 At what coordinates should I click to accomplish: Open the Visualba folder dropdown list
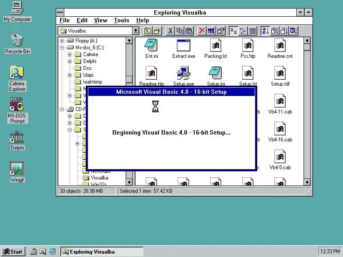coord(135,31)
